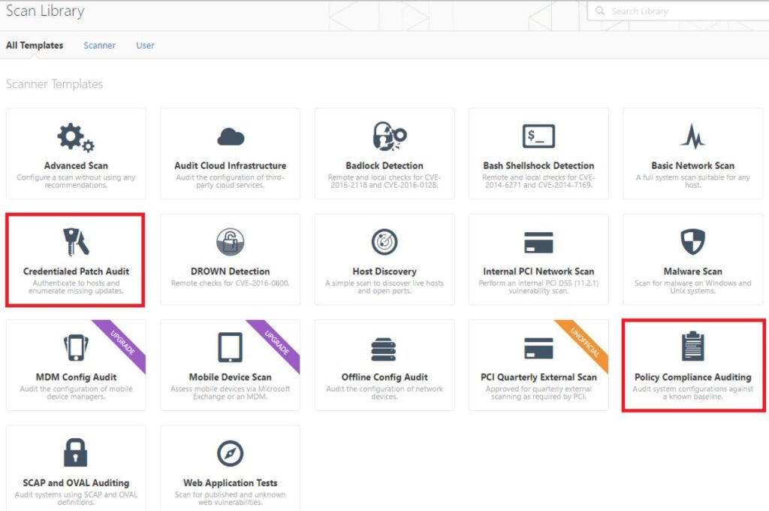Click the Credentialed Patch Audit title
The image size is (769, 511).
point(76,271)
